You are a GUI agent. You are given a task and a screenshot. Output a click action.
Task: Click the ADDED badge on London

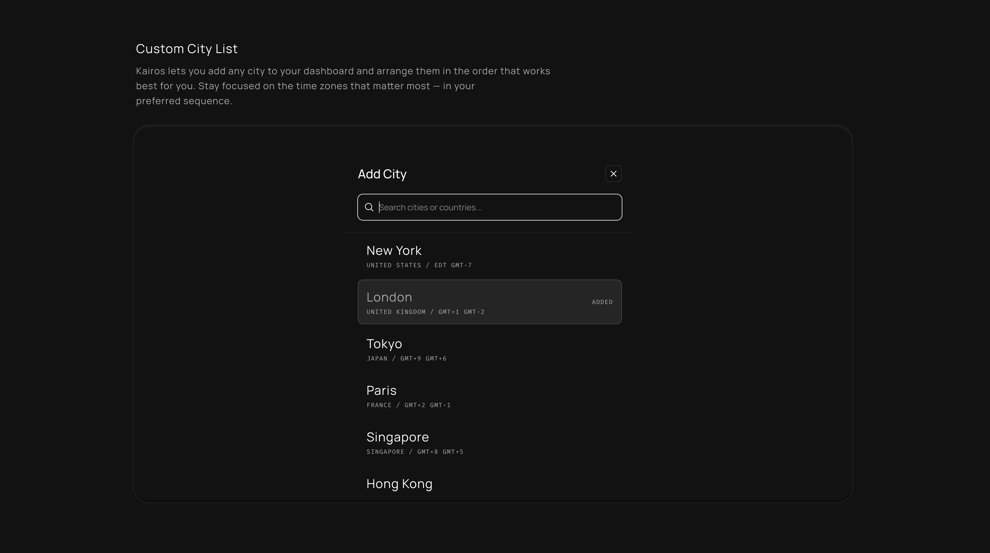coord(602,302)
